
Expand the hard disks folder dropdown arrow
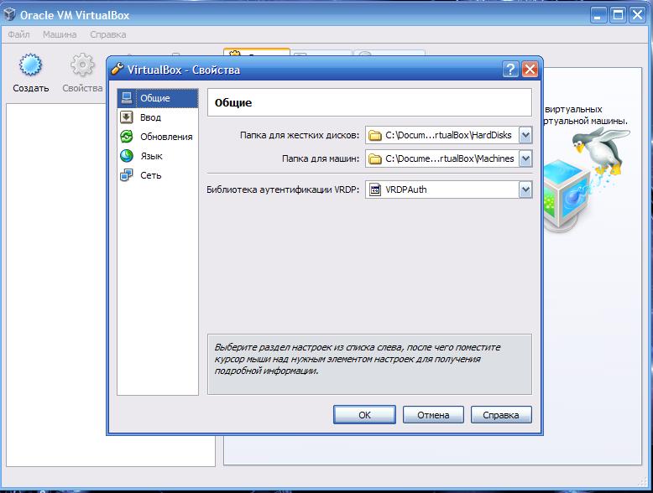tap(525, 135)
